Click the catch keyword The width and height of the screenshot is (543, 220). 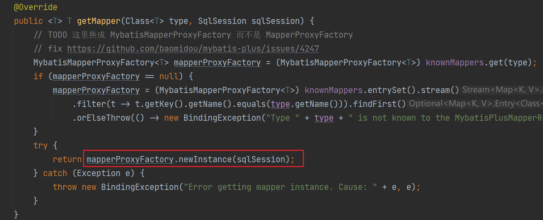coord(55,173)
